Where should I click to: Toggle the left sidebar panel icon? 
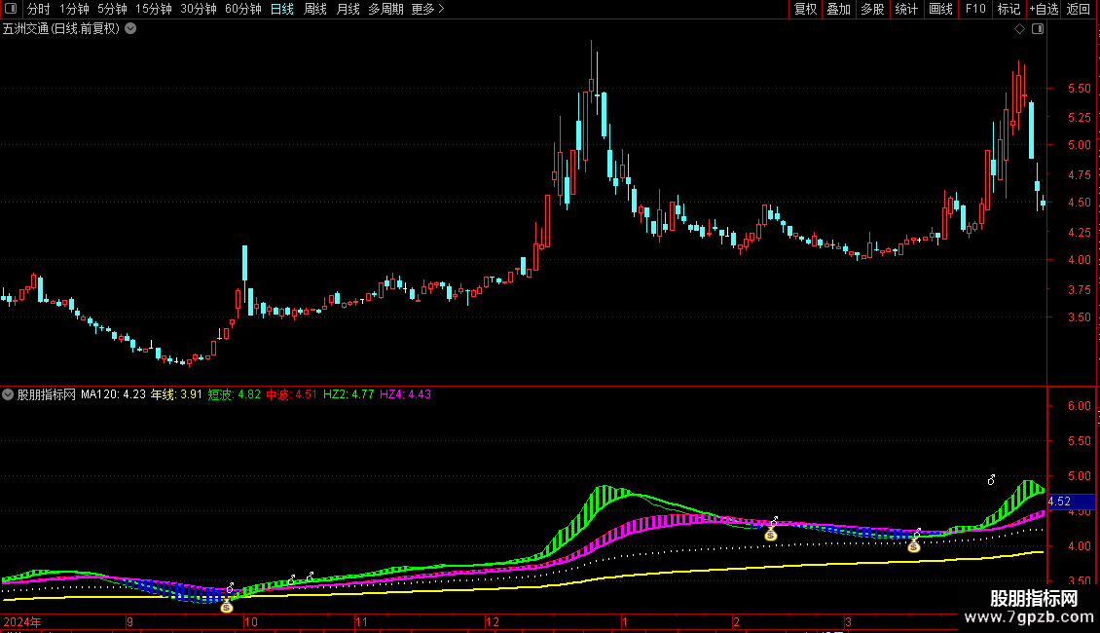click(11, 9)
